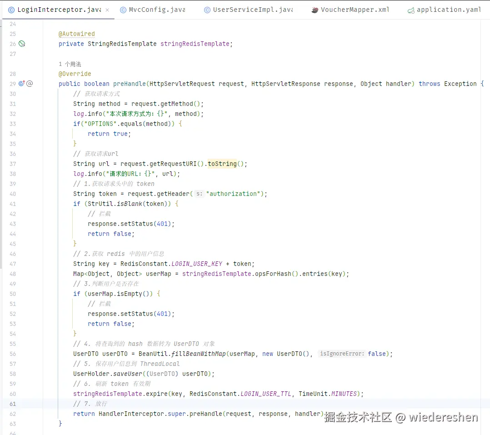Viewport: 490px width, 435px height.
Task: Click the YAML file icon beside application.yaml
Action: click(411, 9)
